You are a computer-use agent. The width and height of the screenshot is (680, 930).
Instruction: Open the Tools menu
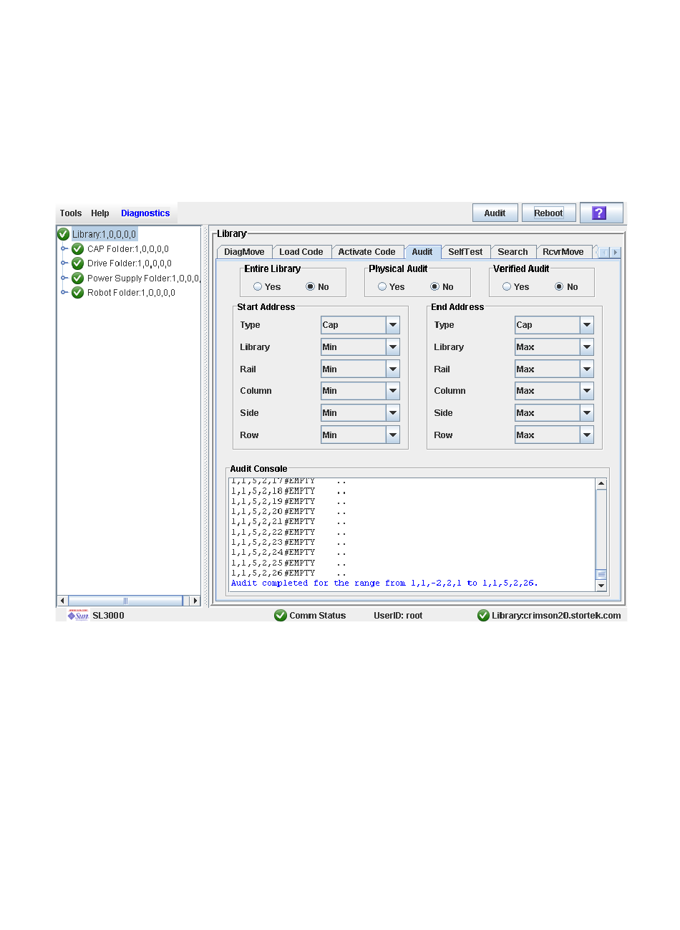[71, 213]
